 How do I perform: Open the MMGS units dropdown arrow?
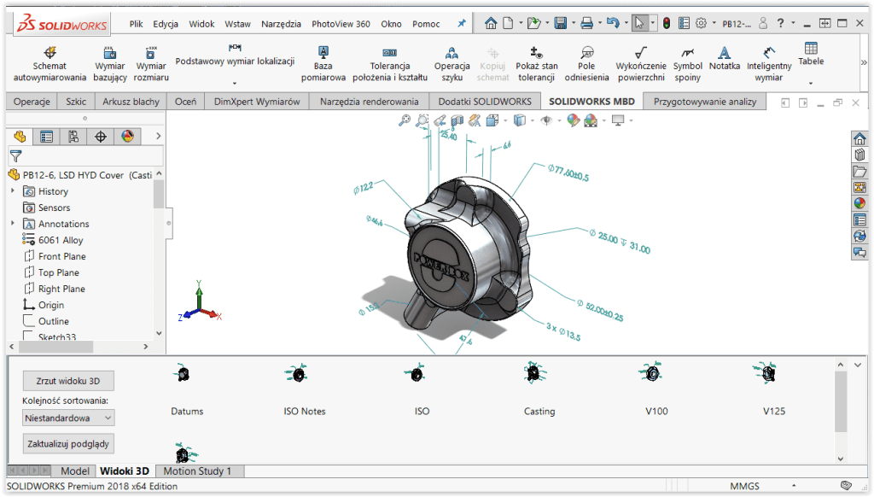click(x=794, y=486)
